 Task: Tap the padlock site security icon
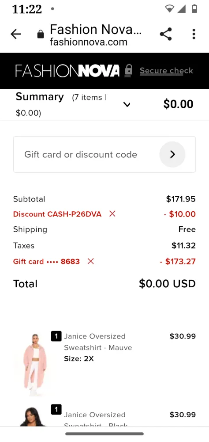pyautogui.click(x=41, y=34)
